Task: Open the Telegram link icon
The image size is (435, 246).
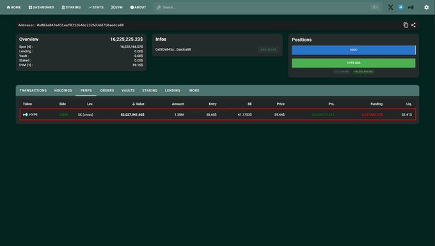Action: click(400, 8)
